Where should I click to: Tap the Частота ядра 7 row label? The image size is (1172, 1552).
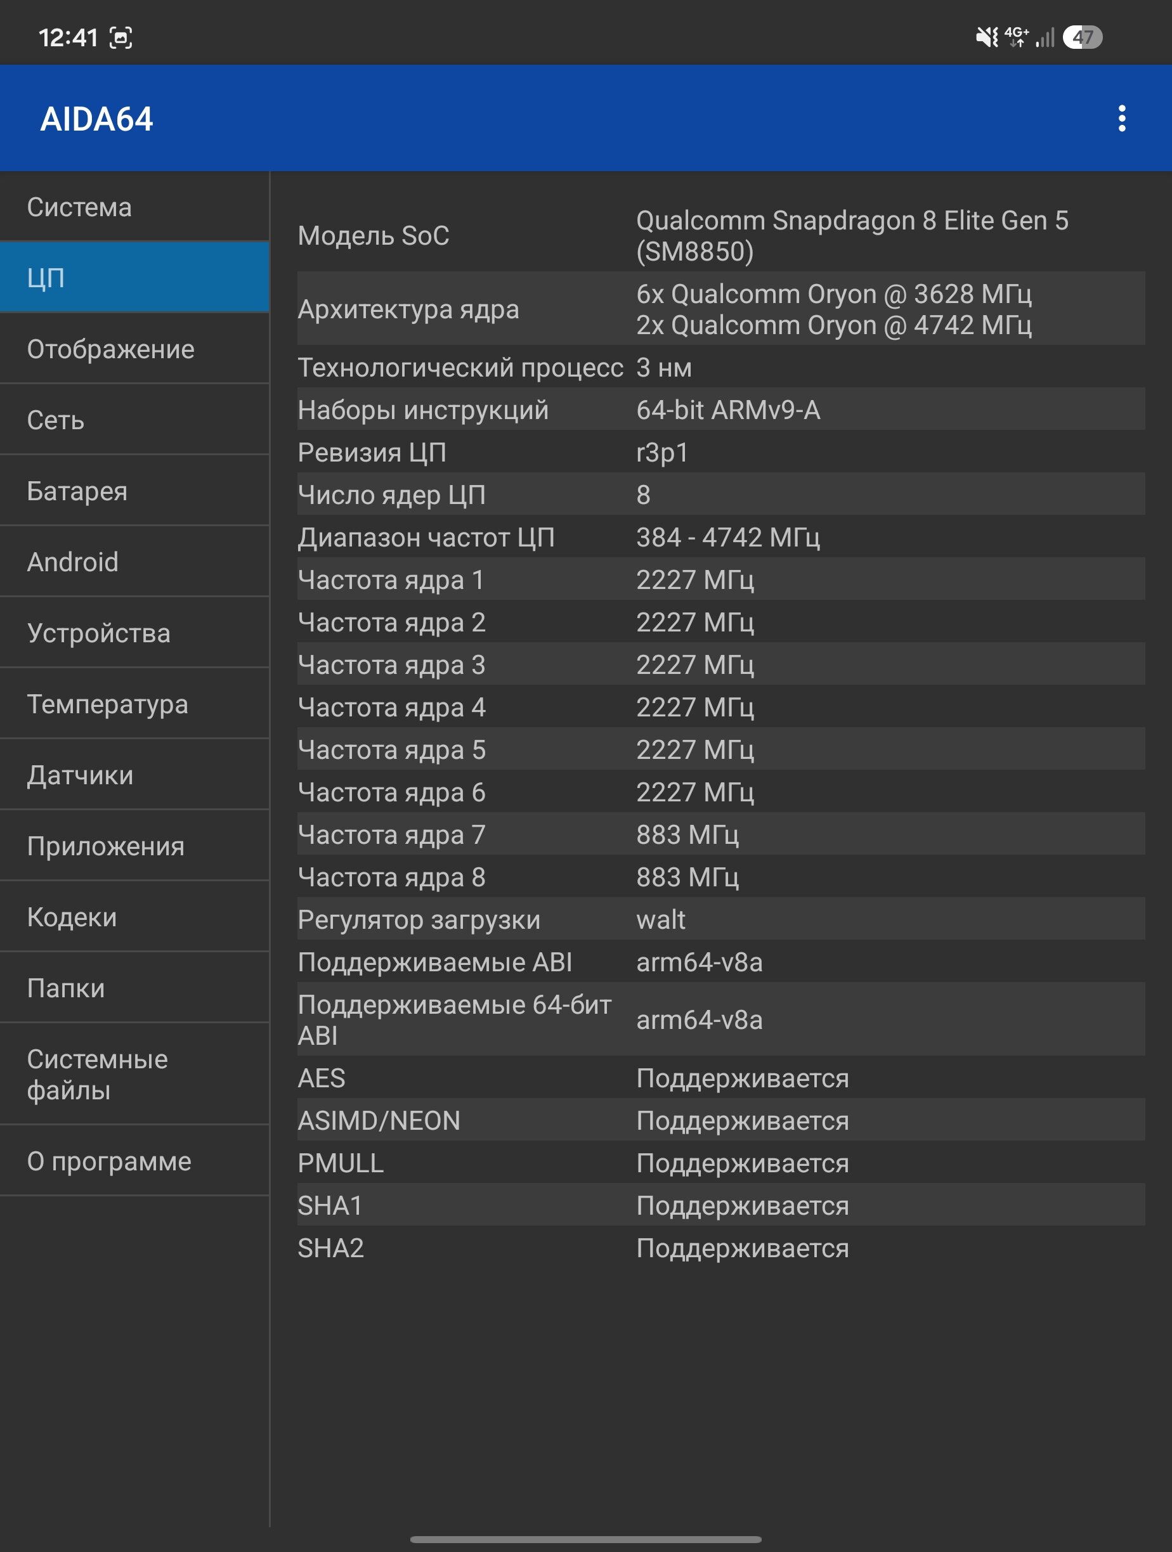coord(391,834)
